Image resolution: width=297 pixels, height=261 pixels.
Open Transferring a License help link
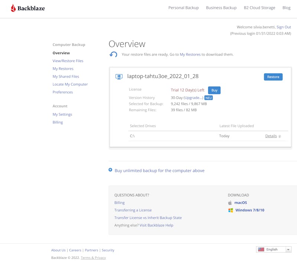pyautogui.click(x=133, y=210)
